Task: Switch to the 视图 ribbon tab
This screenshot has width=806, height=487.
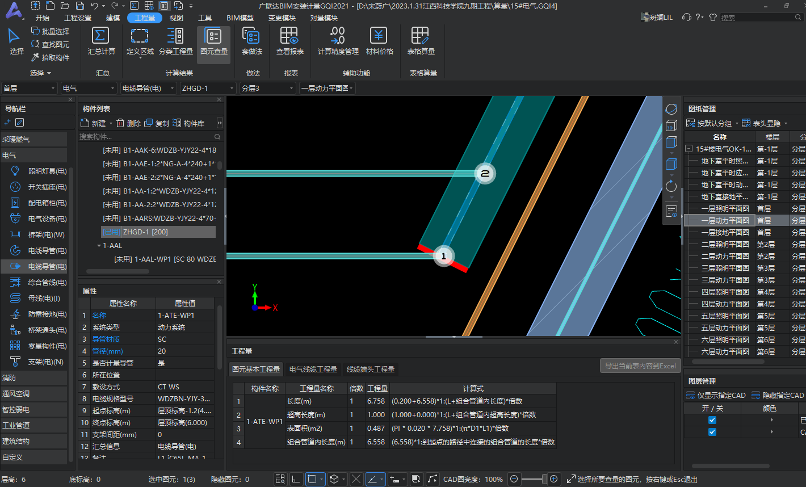Action: click(176, 18)
